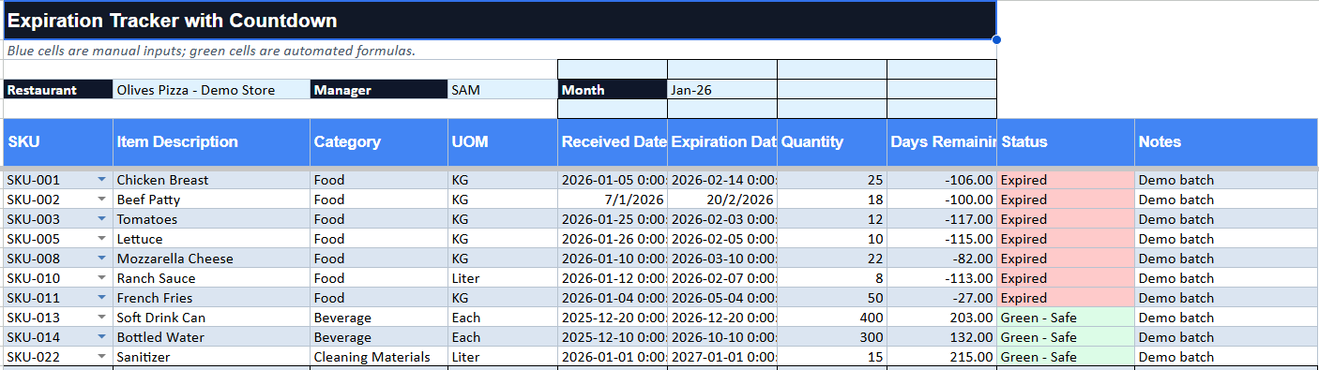
Task: Click the Soft Drink Can item cell
Action: (x=211, y=318)
